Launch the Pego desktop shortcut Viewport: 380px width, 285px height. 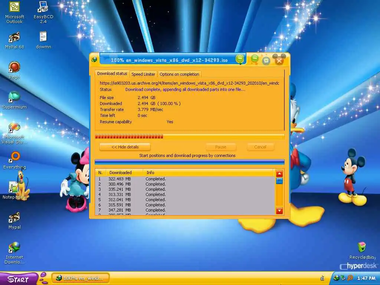point(14,71)
